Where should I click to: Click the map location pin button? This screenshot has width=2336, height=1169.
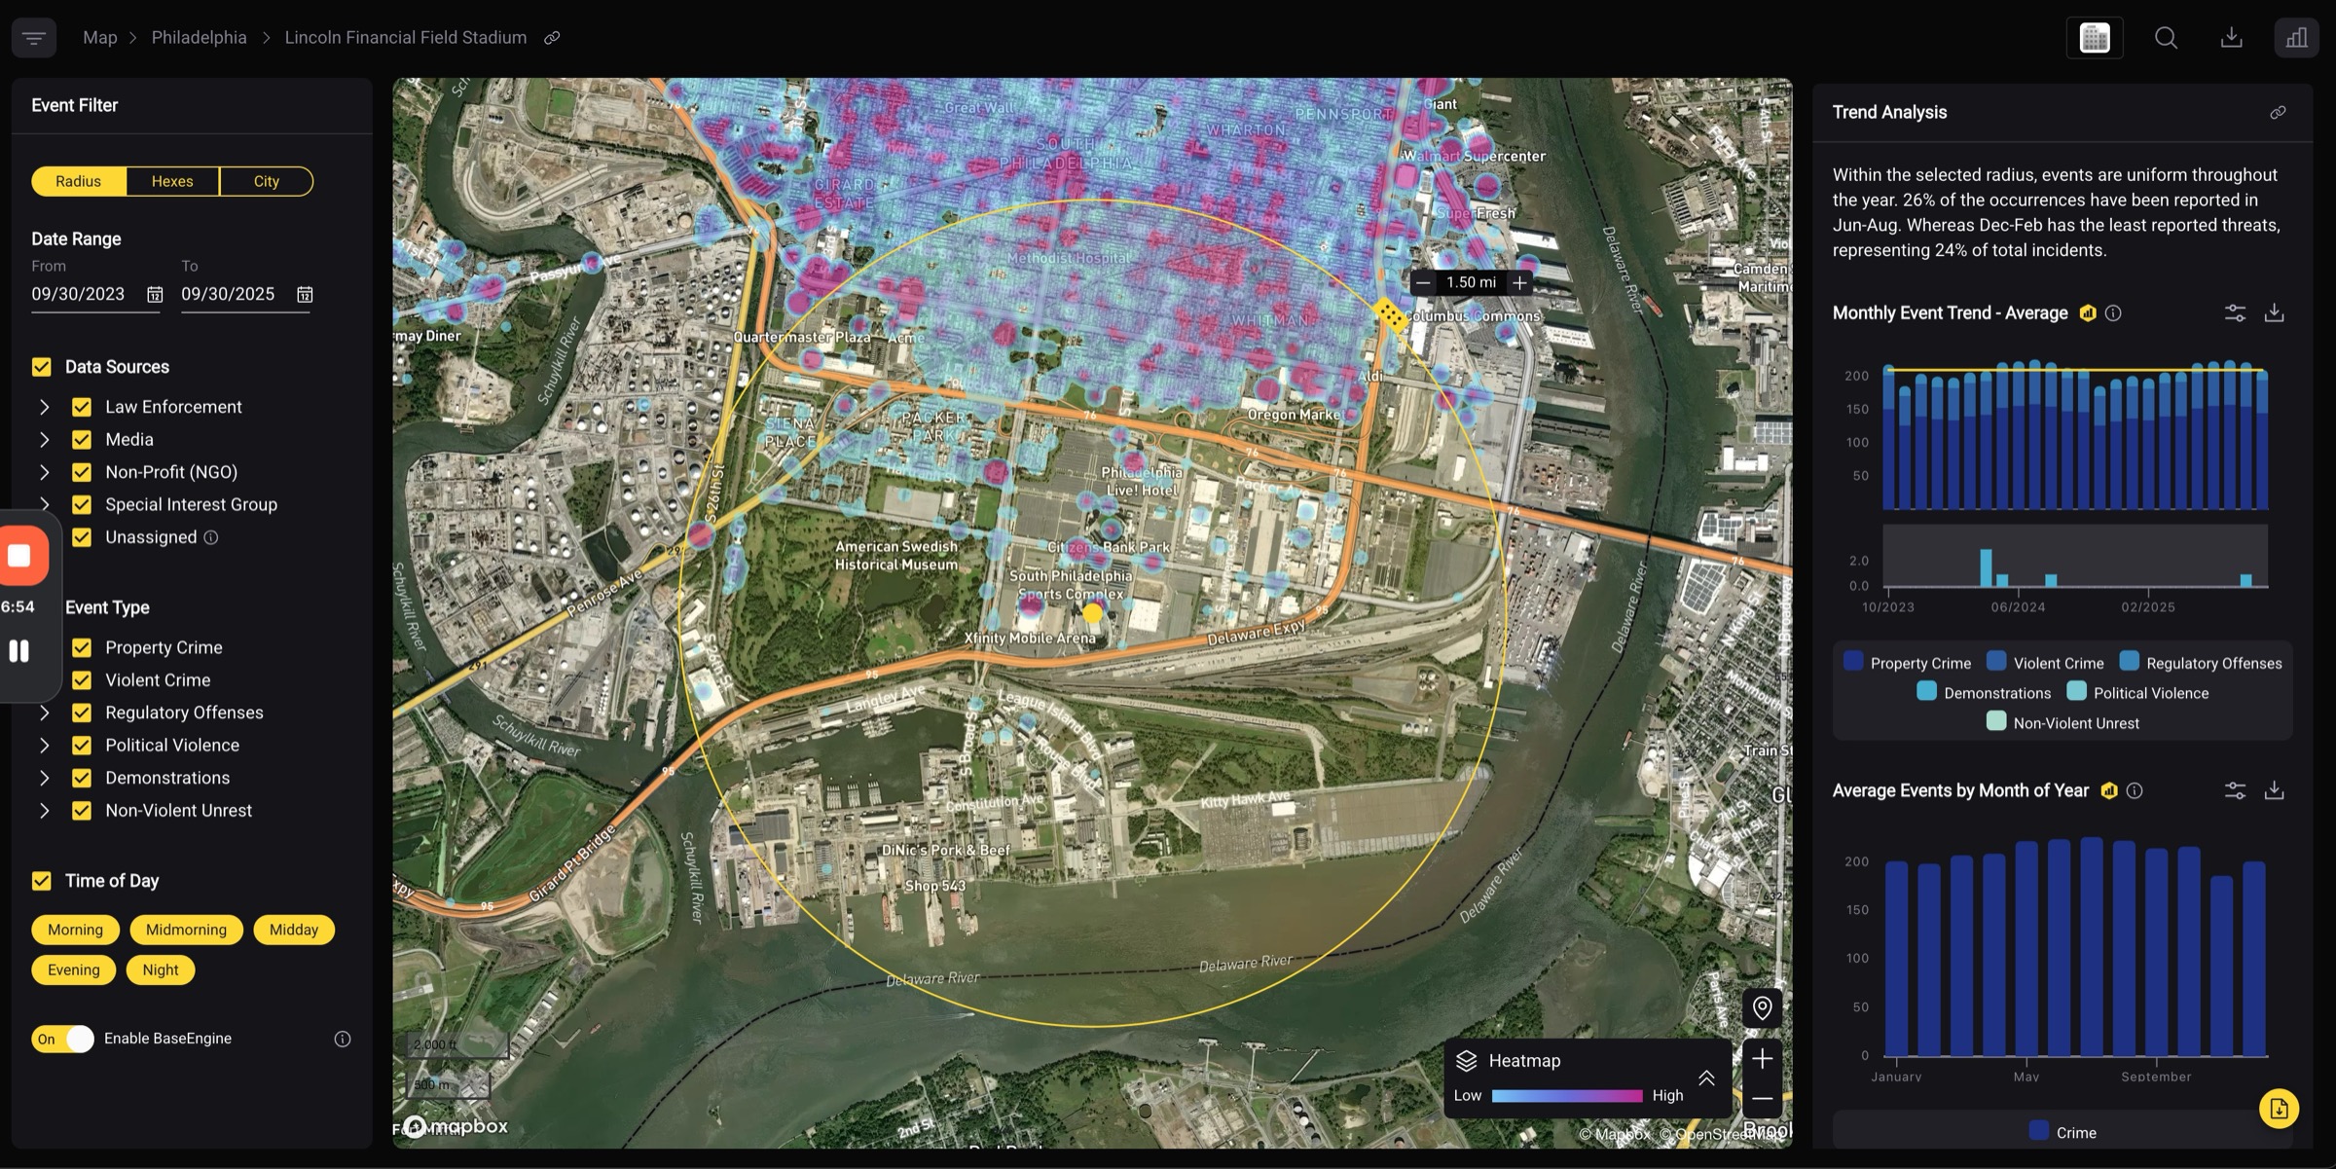(1762, 1007)
